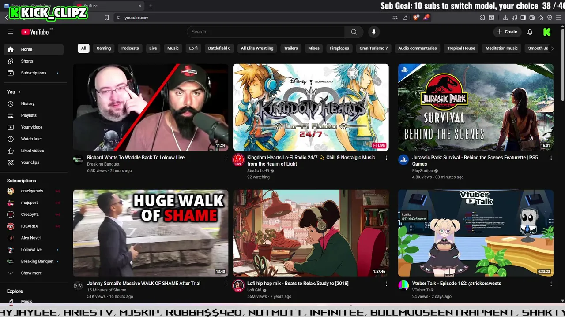Screen dimensions: 565x317
Task: Select the Podcasts filter chip
Action: click(x=130, y=48)
